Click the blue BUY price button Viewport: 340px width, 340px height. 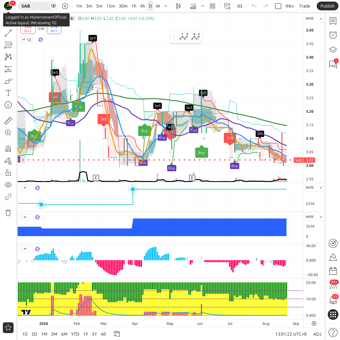(54, 30)
